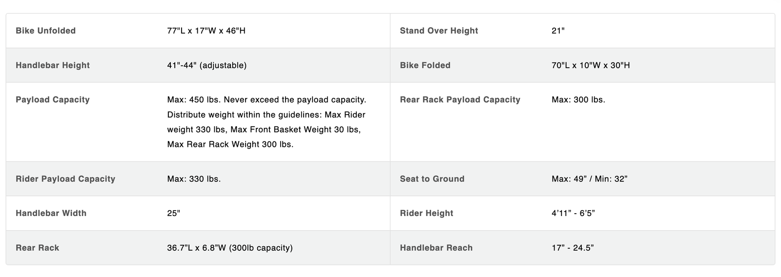Click the Bike Unfolded label

[45, 31]
